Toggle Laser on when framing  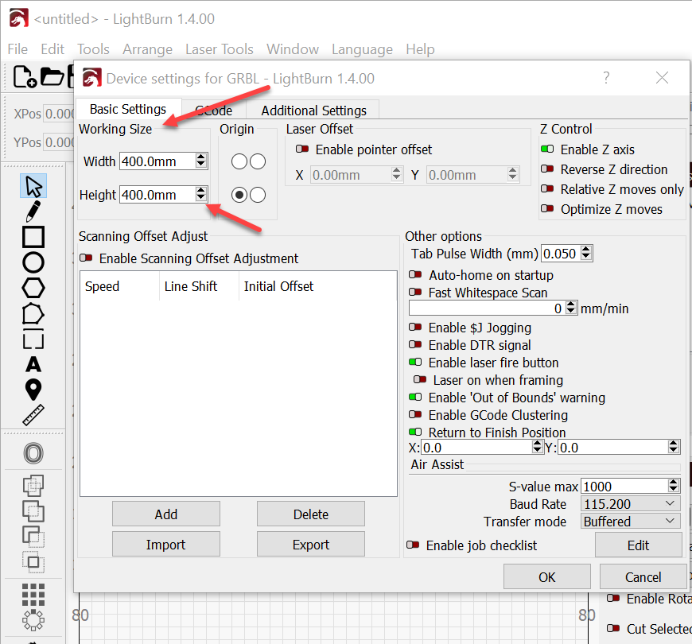click(420, 380)
